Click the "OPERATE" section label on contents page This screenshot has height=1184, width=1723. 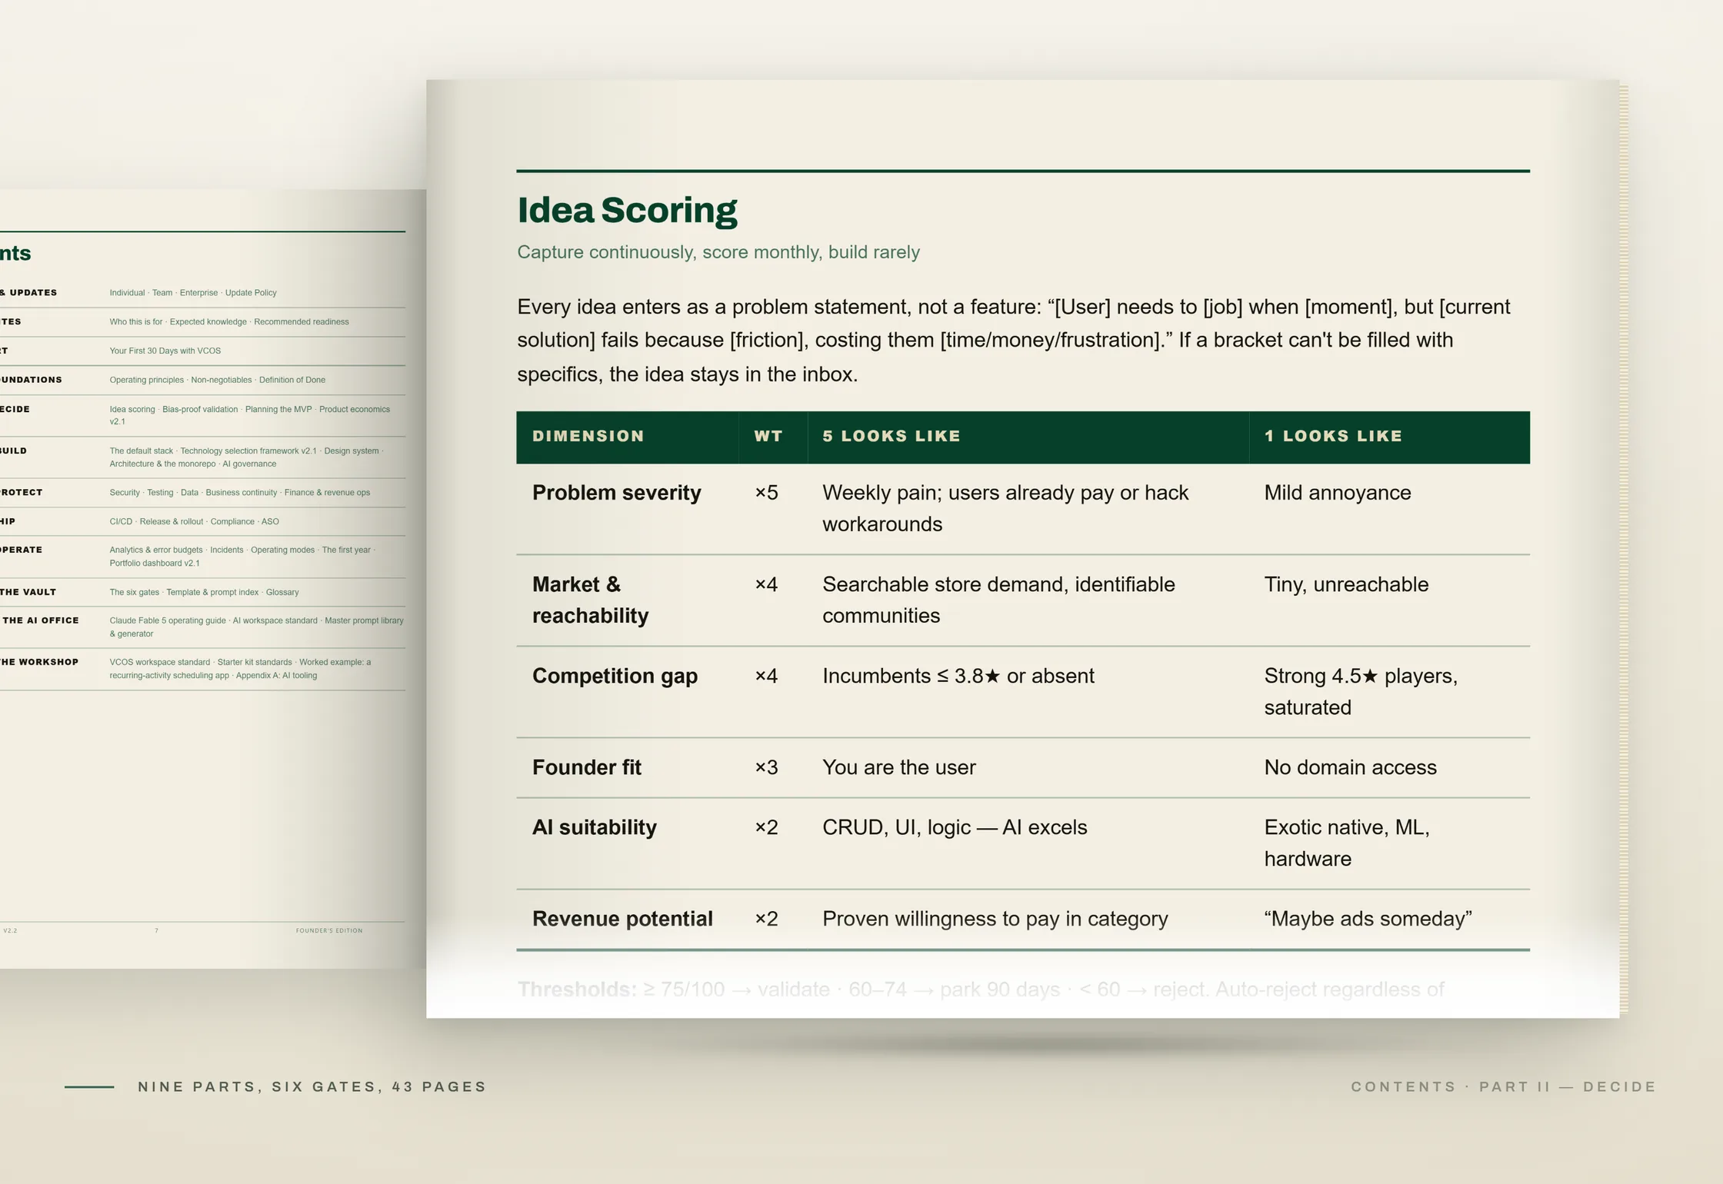click(x=22, y=550)
